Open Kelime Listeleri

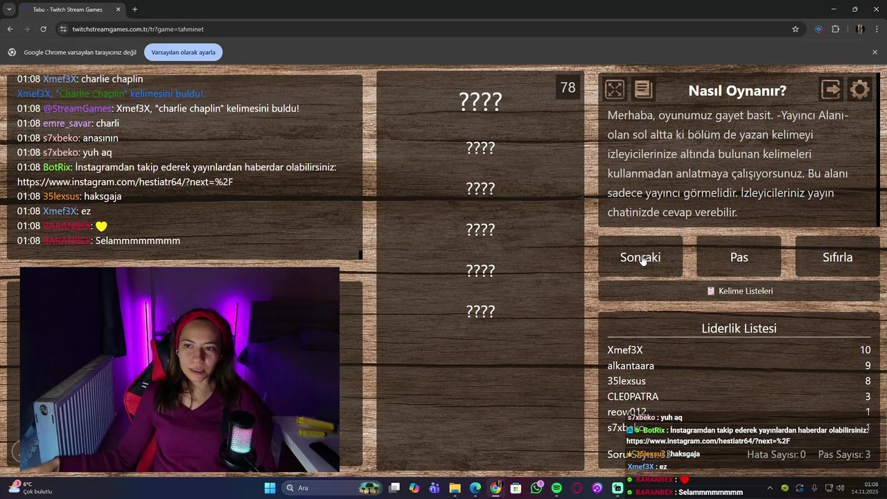coord(739,291)
